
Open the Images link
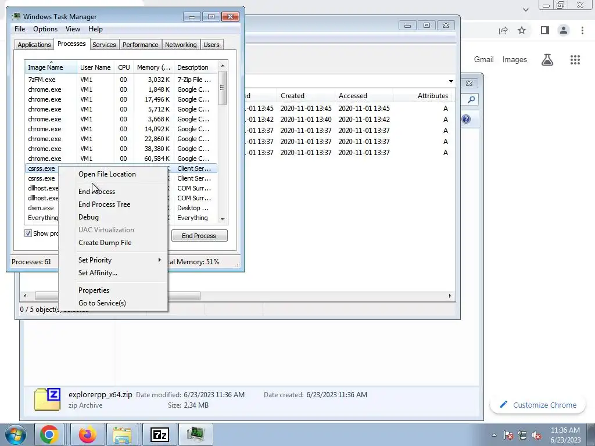pos(515,60)
